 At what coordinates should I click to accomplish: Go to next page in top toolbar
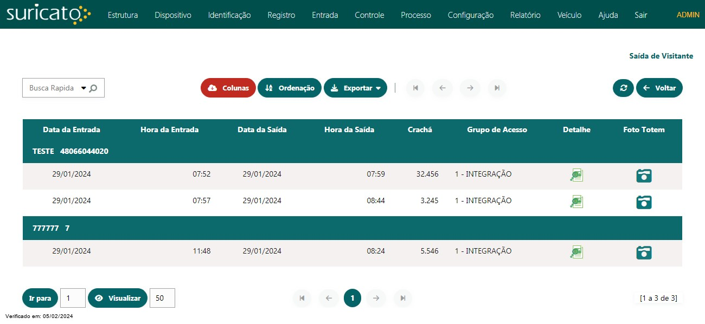click(470, 88)
